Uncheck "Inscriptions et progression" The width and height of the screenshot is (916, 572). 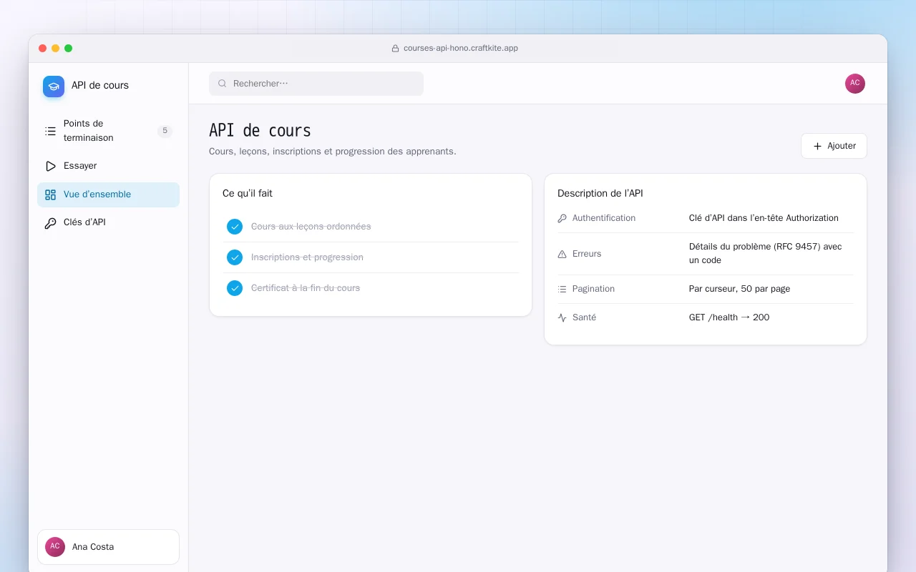point(235,257)
